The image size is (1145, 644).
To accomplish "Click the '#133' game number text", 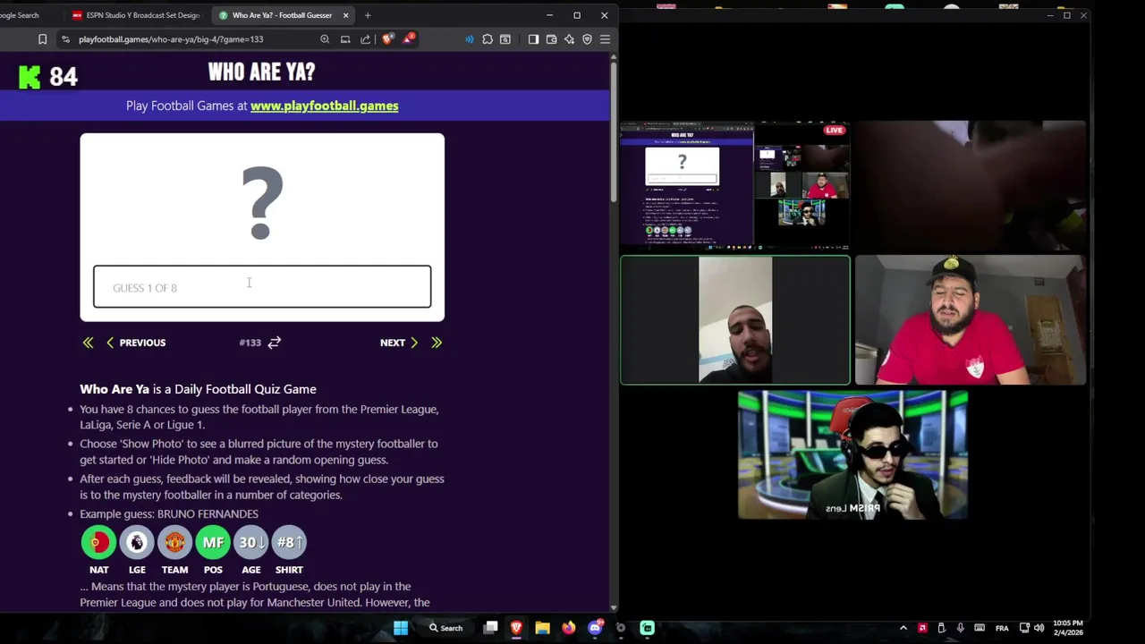I will [250, 343].
